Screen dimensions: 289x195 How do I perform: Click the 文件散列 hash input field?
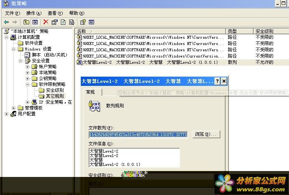pos(138,135)
